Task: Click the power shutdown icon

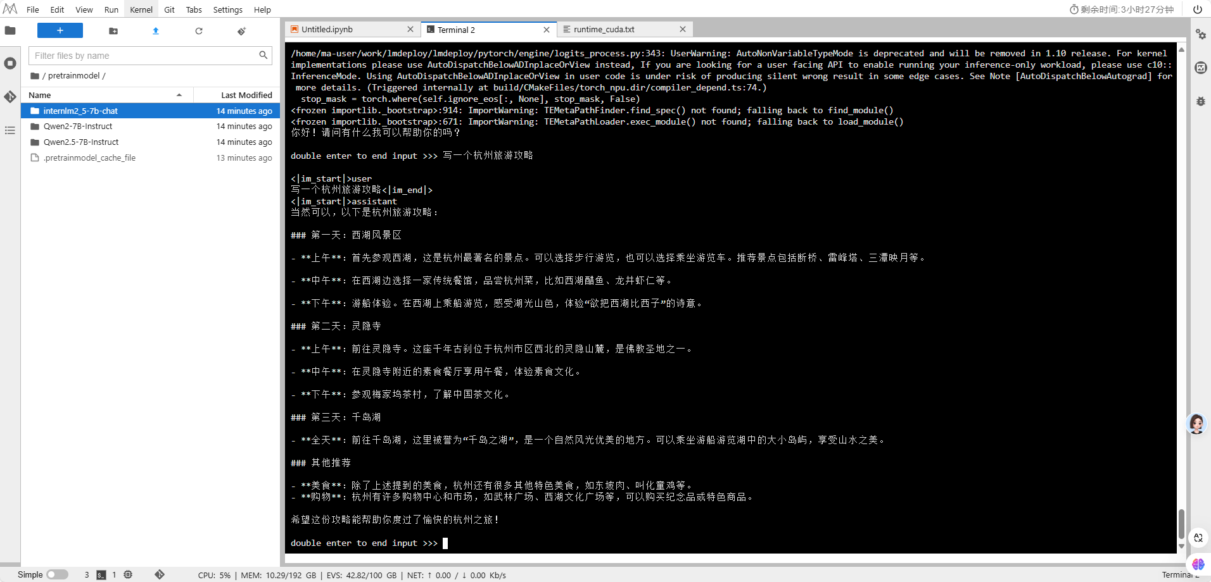Action: pyautogui.click(x=1198, y=9)
